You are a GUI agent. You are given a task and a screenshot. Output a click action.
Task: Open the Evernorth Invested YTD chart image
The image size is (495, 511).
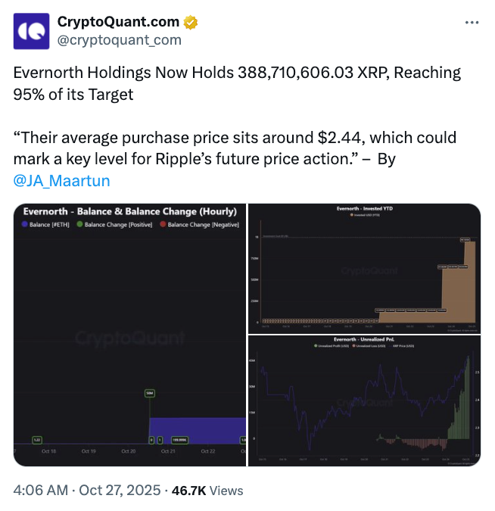click(364, 269)
